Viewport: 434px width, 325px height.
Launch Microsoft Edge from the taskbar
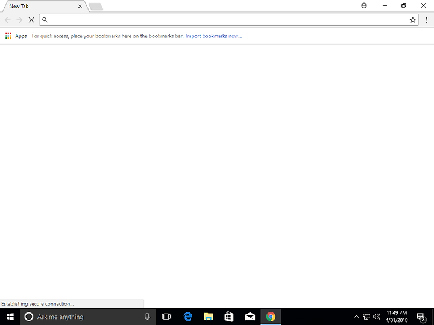pyautogui.click(x=187, y=317)
